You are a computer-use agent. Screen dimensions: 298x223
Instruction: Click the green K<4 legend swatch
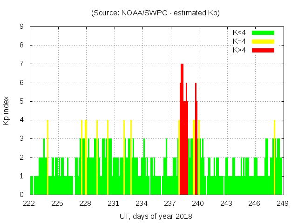click(x=263, y=33)
